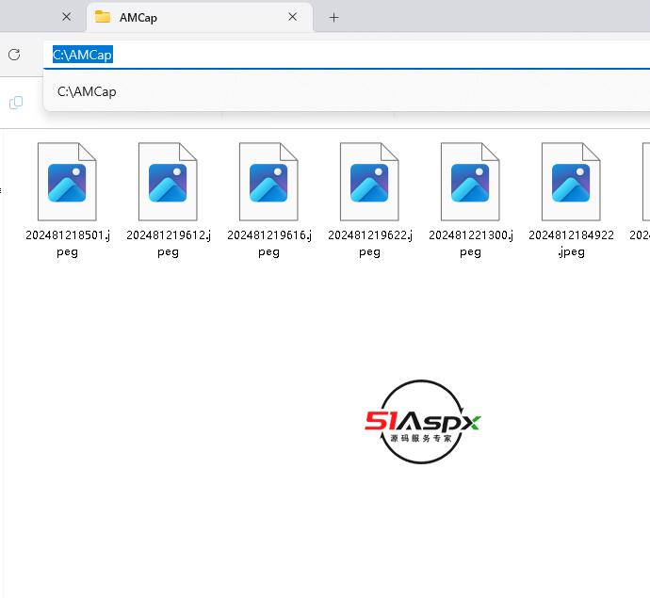The image size is (650, 598).
Task: Click the 202481219616.jpeg file name label
Action: coord(269,243)
